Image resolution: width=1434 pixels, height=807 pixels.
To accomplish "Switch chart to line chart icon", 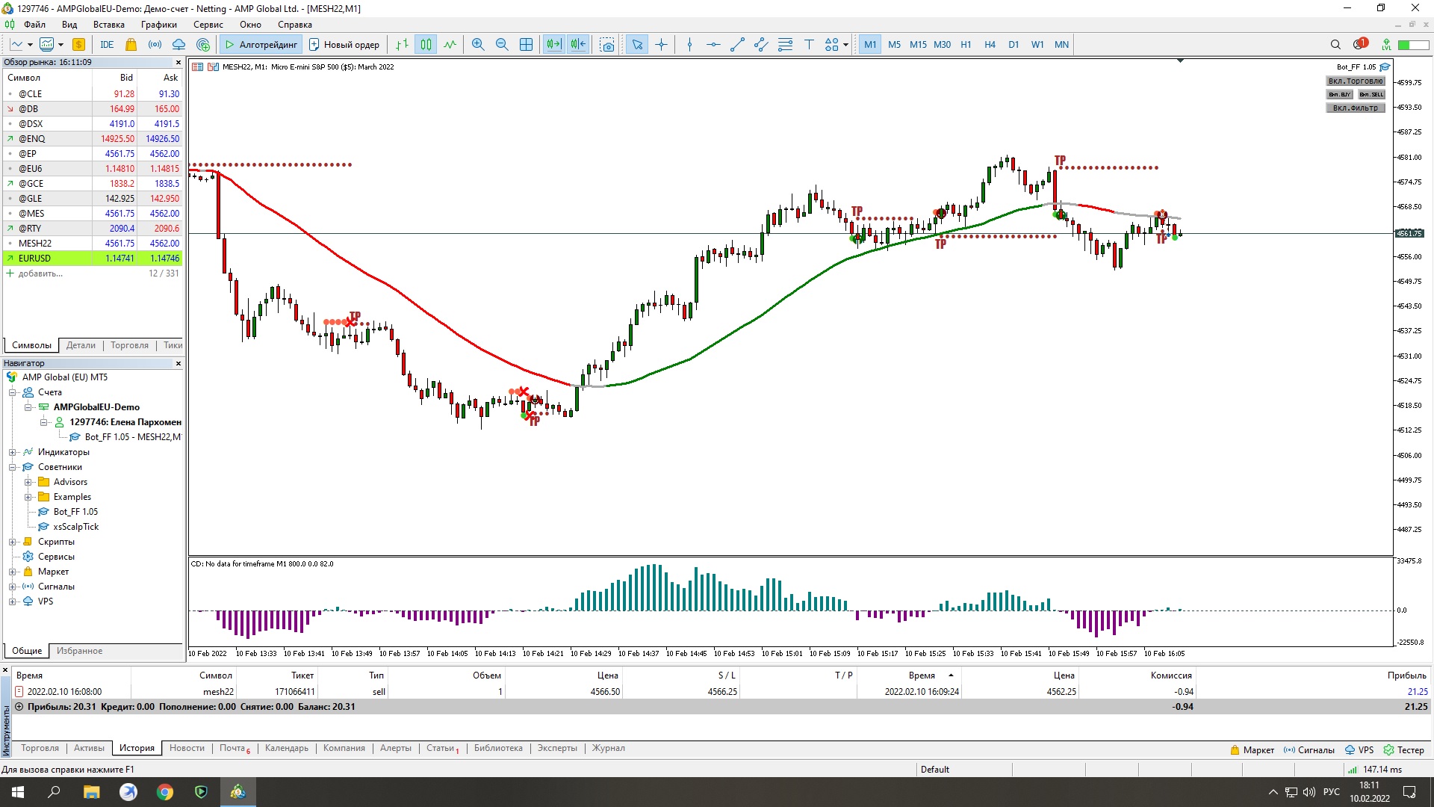I will pos(450,45).
